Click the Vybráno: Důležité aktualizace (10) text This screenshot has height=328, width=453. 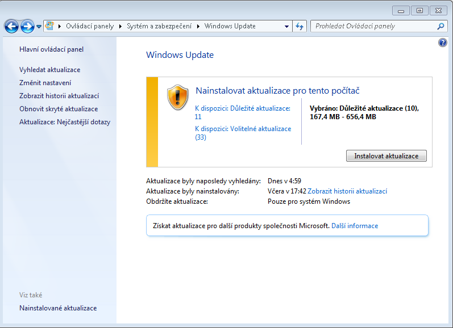point(364,108)
